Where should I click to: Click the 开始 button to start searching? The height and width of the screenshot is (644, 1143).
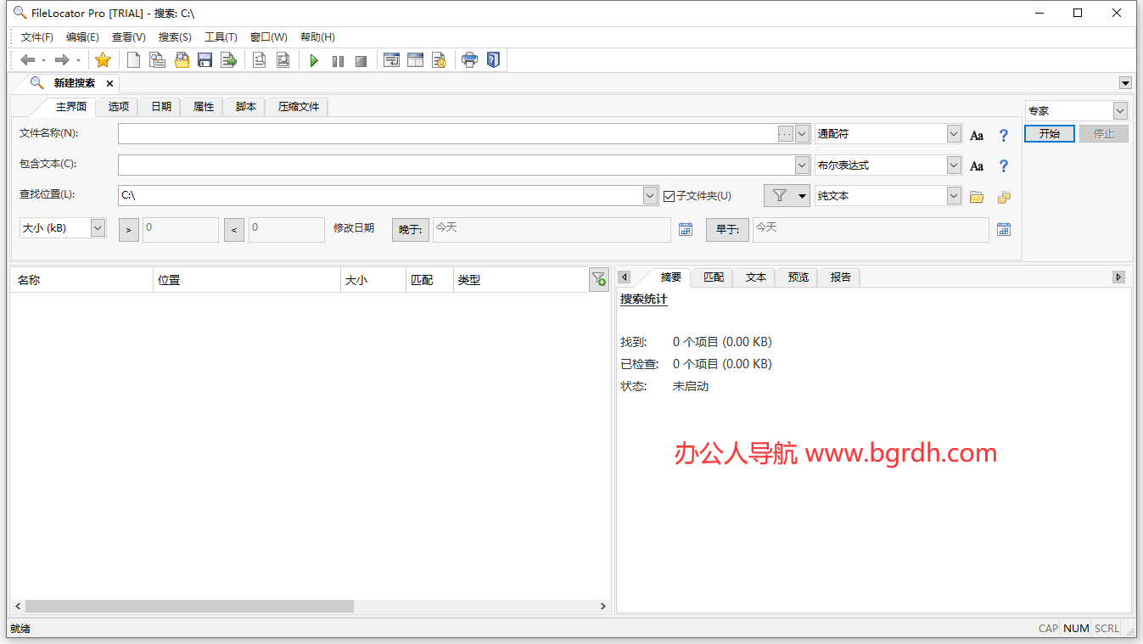1050,133
